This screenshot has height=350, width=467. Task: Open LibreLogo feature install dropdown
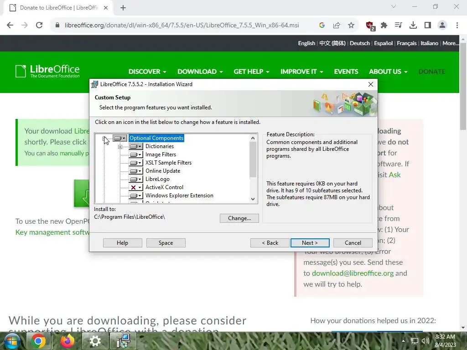135,179
